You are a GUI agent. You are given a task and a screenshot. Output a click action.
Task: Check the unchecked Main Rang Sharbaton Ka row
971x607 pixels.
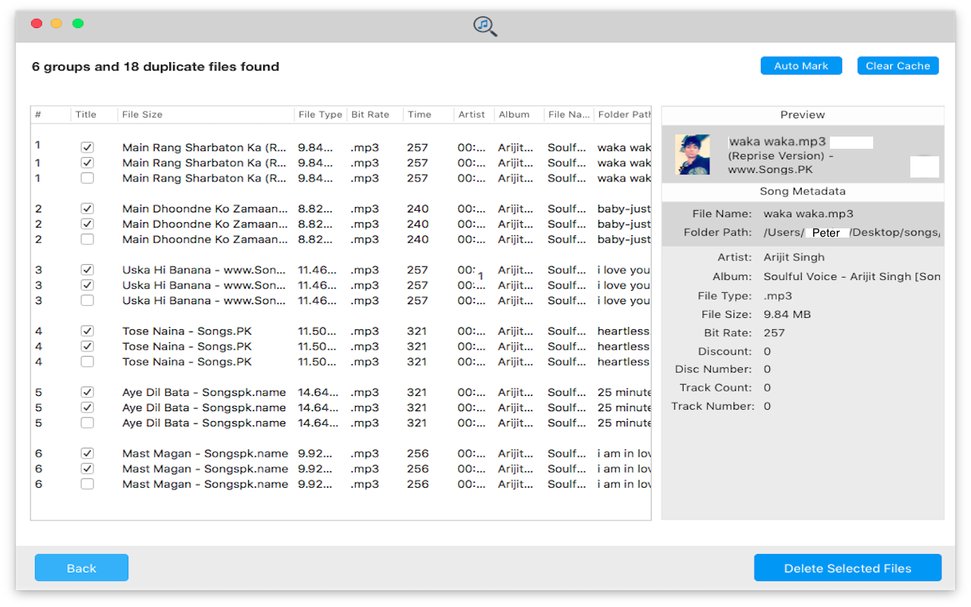[87, 178]
